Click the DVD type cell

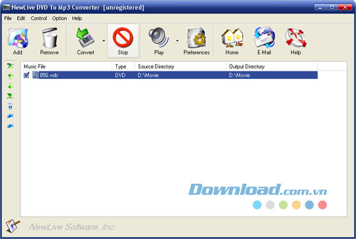point(120,75)
